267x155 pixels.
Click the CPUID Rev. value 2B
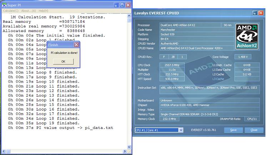coord(173,57)
